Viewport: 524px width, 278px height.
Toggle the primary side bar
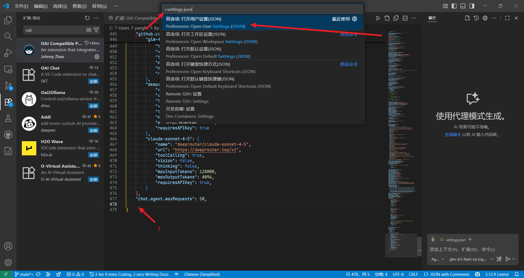click(454, 6)
